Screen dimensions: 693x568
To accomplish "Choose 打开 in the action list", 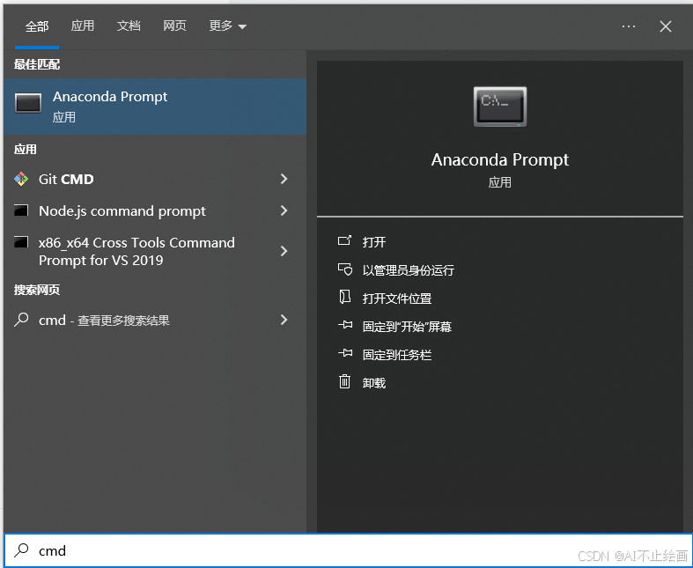I will coord(374,242).
